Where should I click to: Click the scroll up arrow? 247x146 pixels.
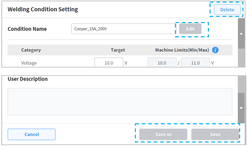tap(241, 33)
